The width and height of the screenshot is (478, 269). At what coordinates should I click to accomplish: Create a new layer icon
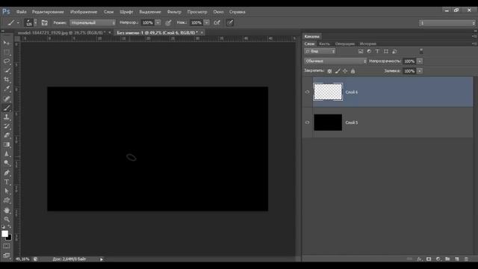point(457,259)
